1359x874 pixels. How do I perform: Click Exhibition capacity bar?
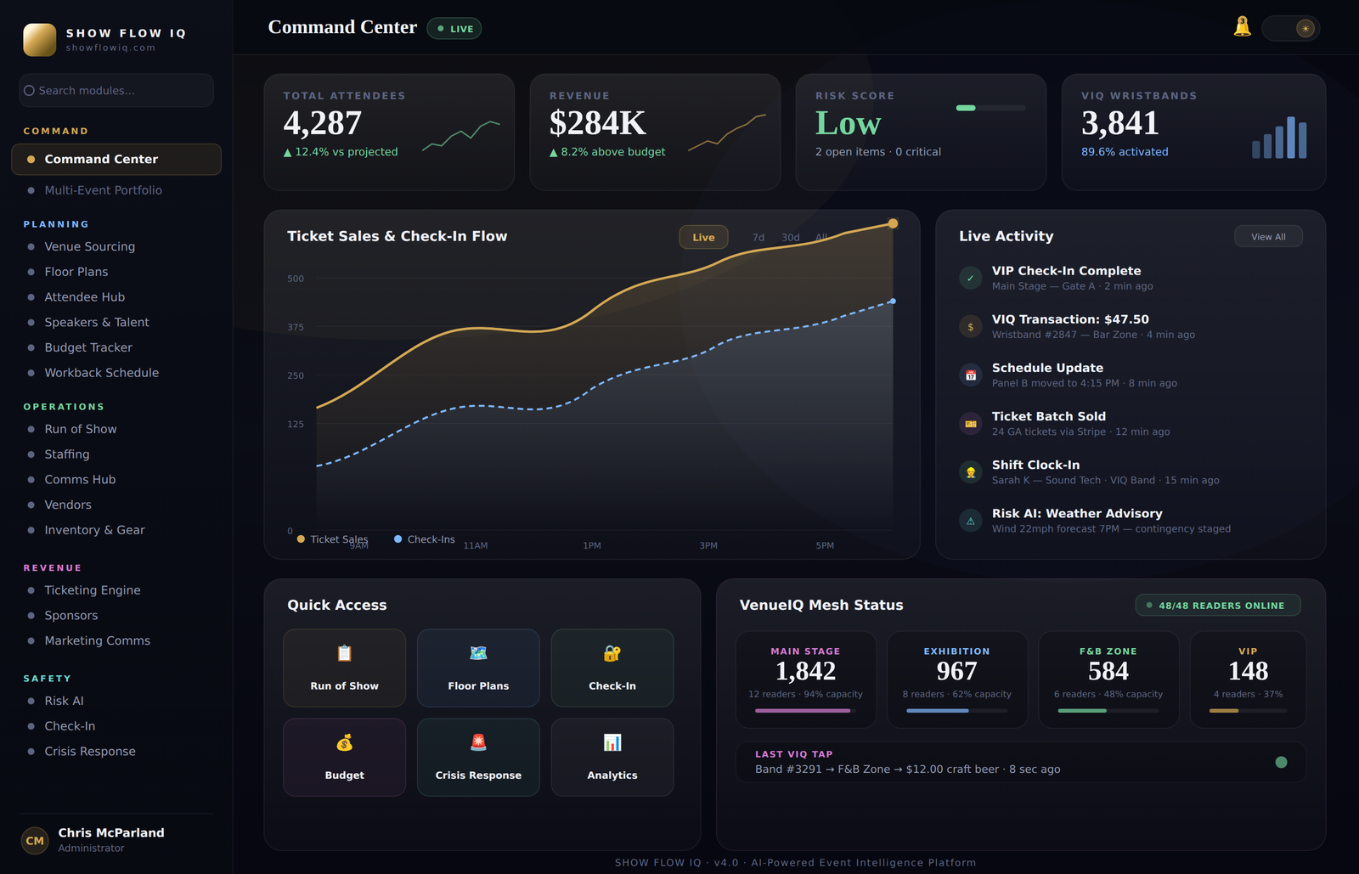pos(956,710)
